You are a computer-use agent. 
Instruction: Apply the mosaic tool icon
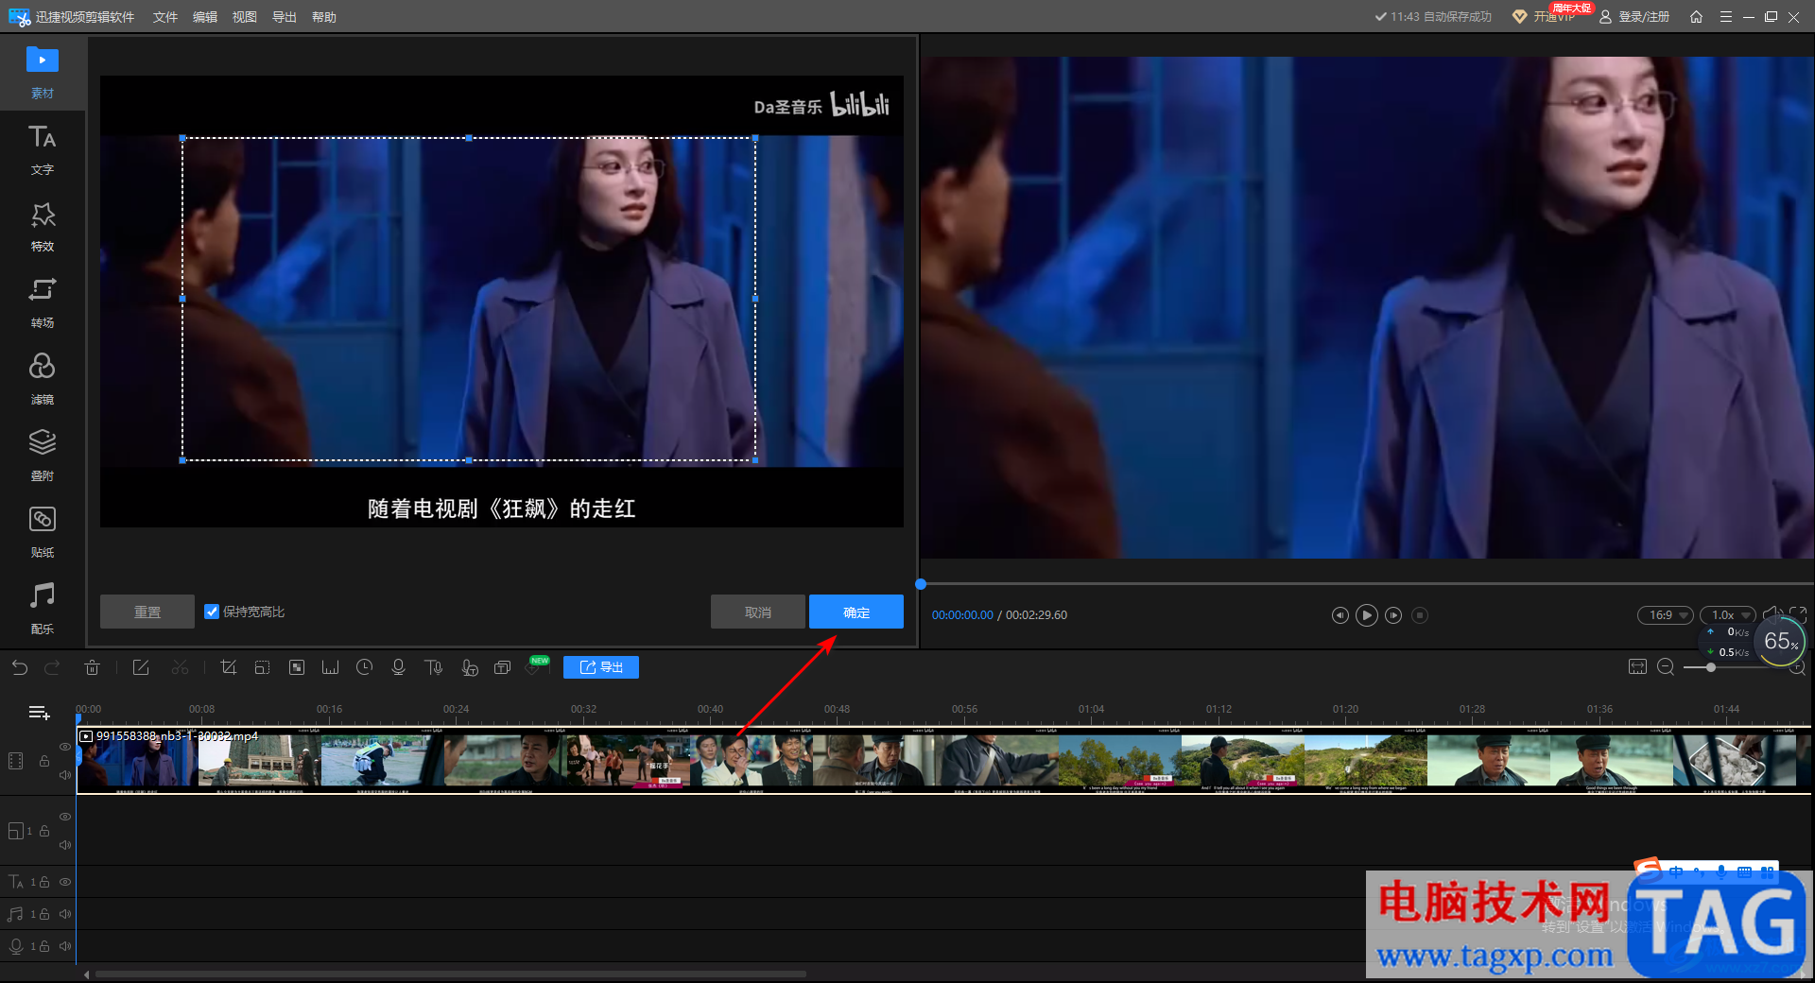click(297, 667)
